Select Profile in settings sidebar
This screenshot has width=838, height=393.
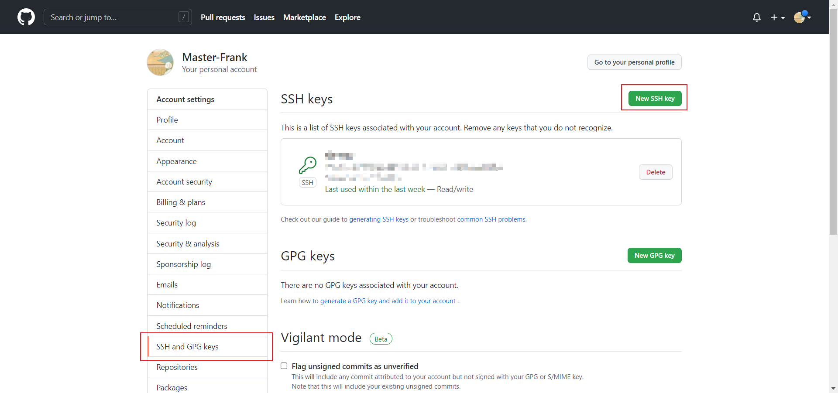(207, 120)
